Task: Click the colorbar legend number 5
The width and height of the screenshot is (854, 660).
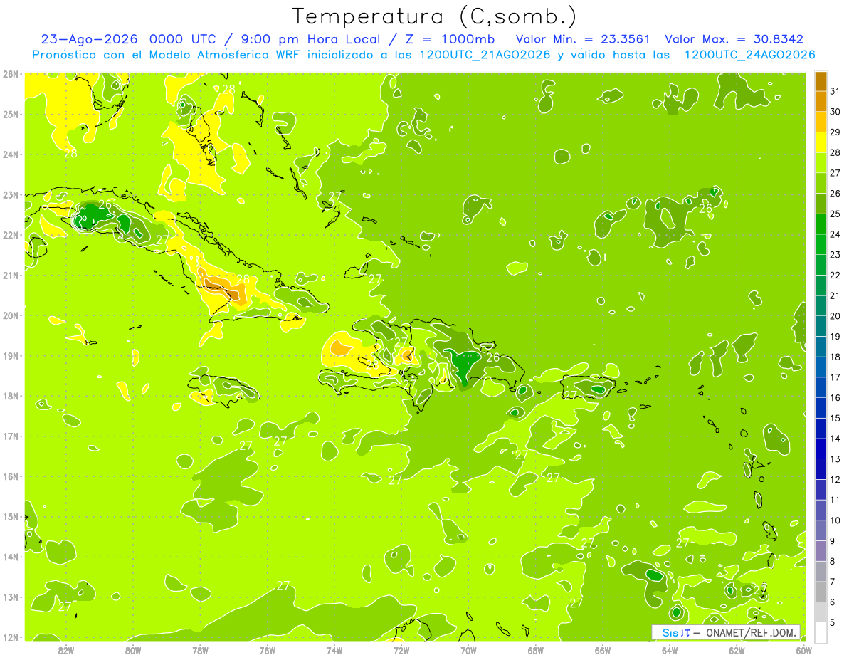Action: pos(833,623)
